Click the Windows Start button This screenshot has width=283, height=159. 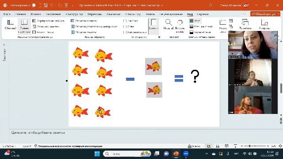(97, 154)
